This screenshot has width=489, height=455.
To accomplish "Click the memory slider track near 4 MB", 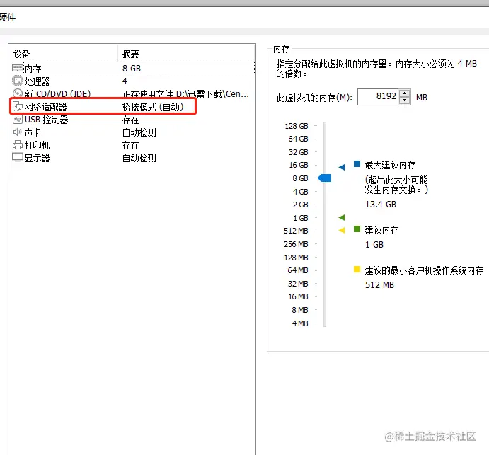I will tap(325, 323).
